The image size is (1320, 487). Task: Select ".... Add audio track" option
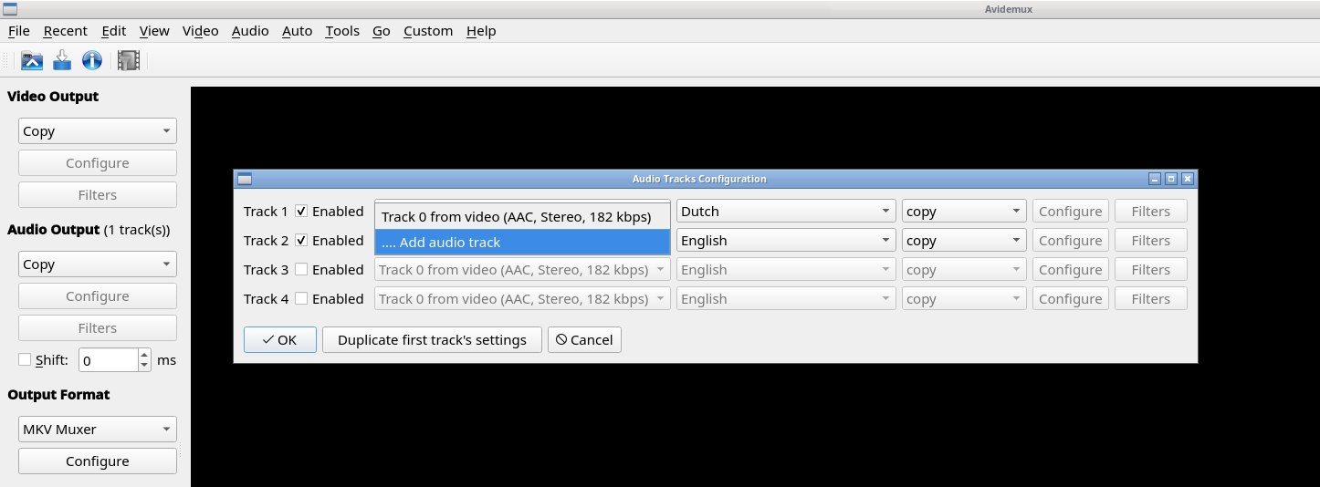tap(522, 243)
